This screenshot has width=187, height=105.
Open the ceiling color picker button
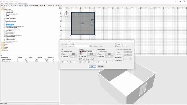click(91, 54)
